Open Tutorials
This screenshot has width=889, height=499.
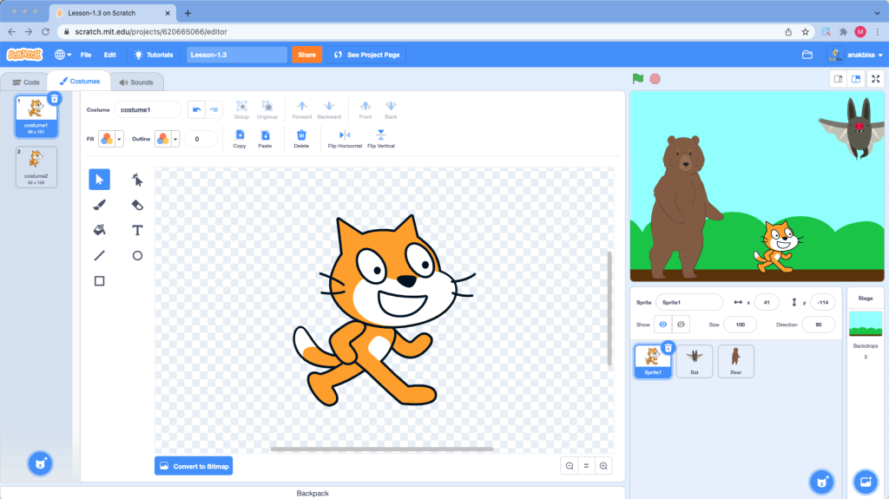tap(153, 55)
